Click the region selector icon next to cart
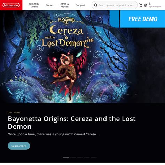This screenshot has width=165, height=165. click(x=146, y=5)
